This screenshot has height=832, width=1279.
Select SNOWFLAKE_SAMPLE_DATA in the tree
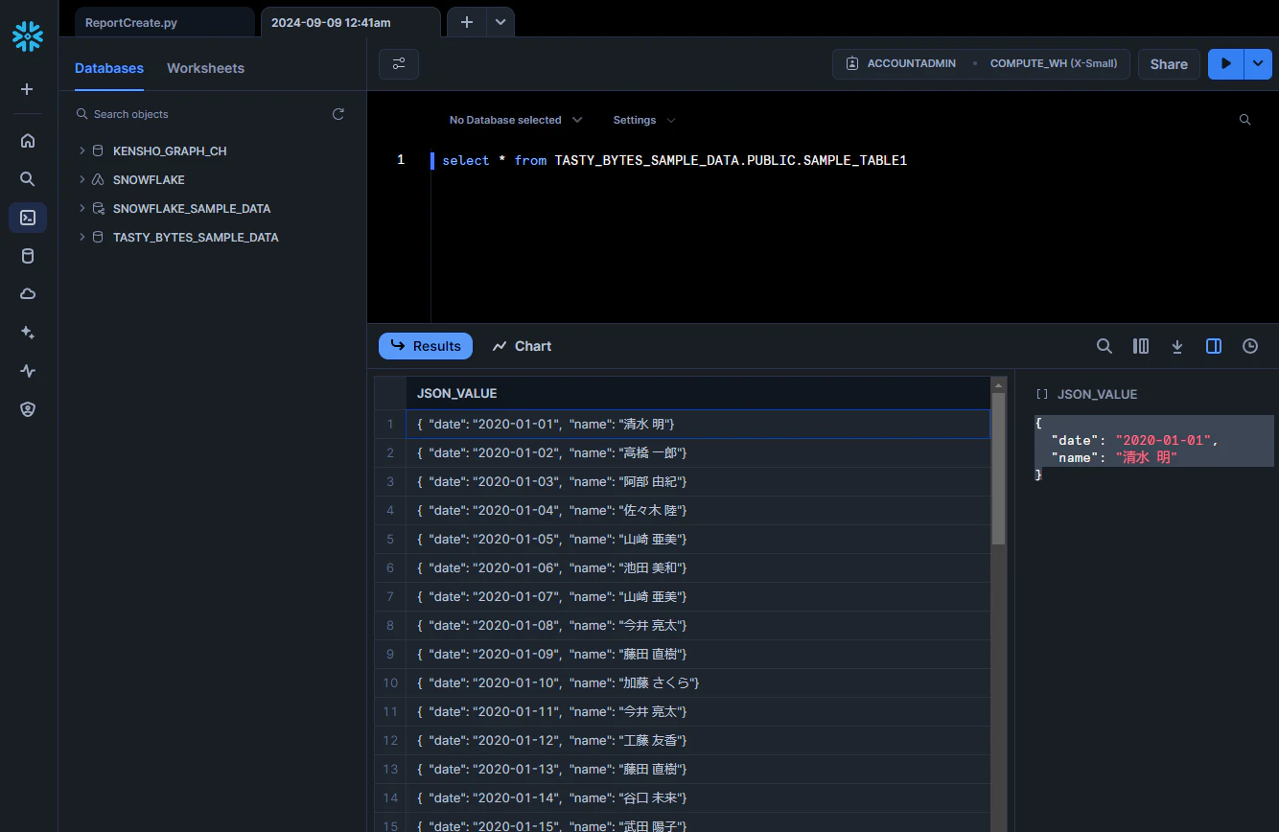192,208
